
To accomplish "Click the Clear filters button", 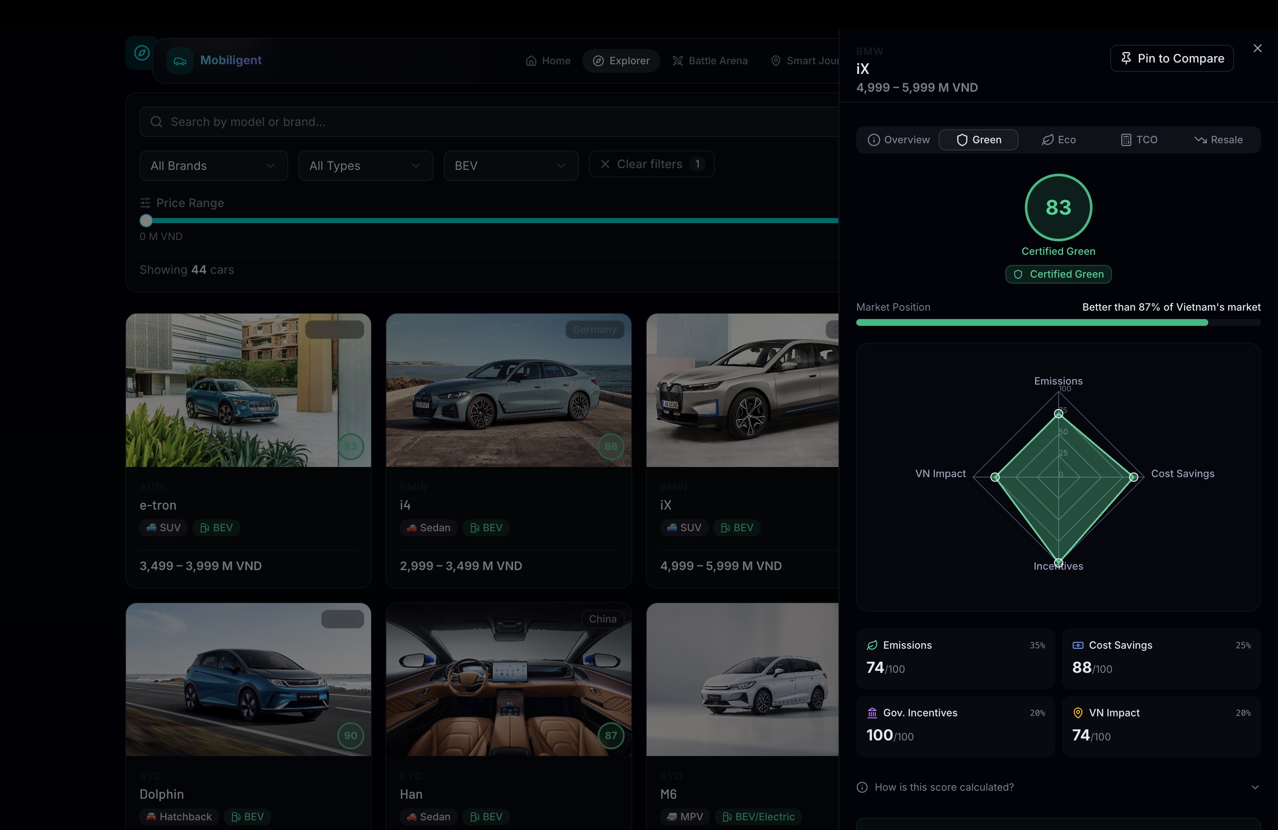I will (651, 164).
